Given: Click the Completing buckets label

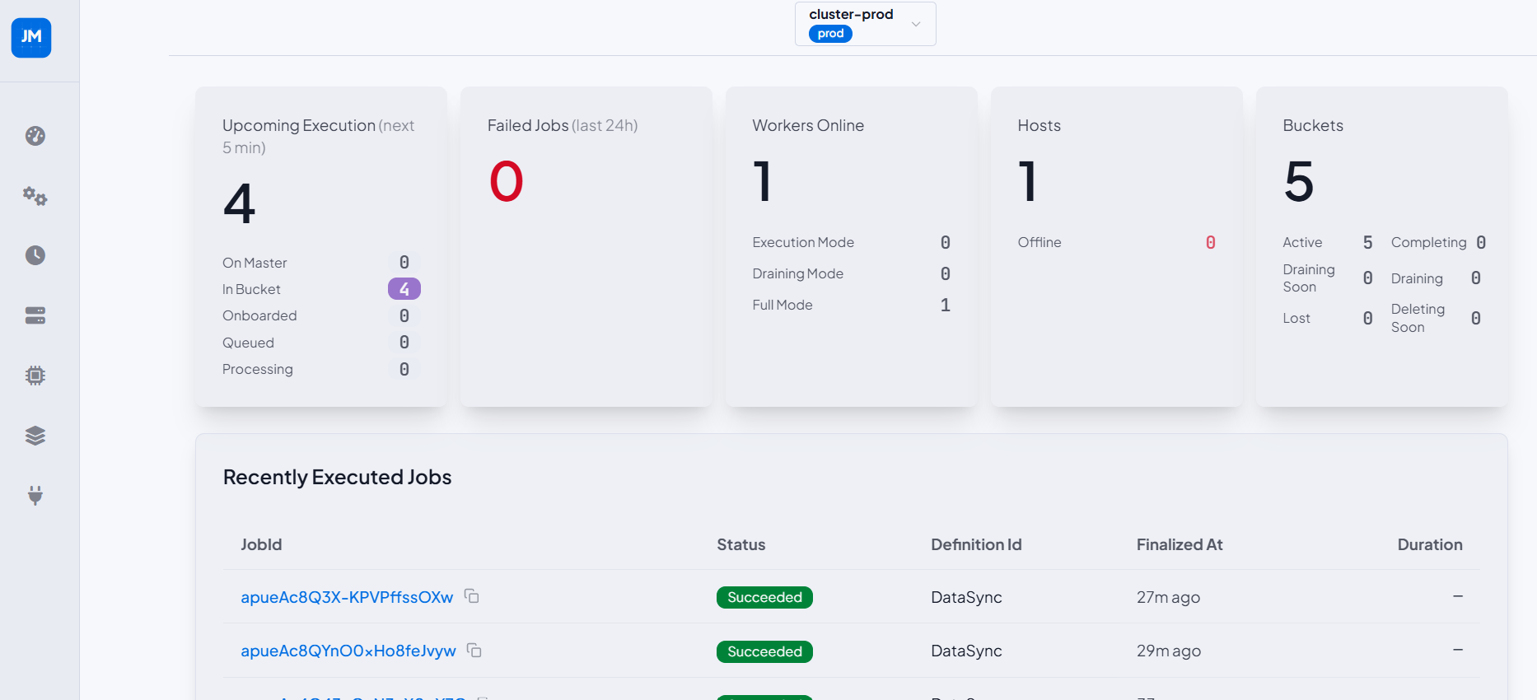Looking at the screenshot, I should point(1429,242).
